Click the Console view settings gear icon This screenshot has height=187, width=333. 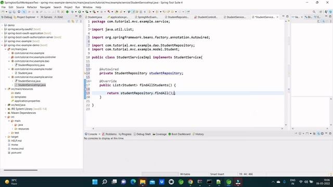322,133
